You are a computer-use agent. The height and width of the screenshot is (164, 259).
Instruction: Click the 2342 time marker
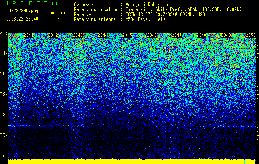pos(53,35)
